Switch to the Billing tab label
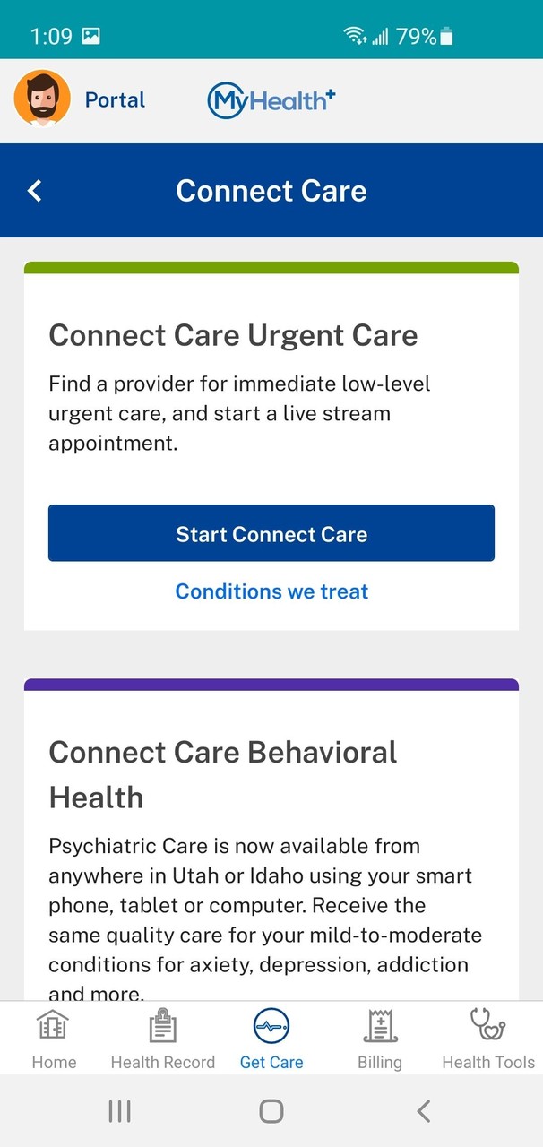Image resolution: width=543 pixels, height=1147 pixels. [380, 1063]
